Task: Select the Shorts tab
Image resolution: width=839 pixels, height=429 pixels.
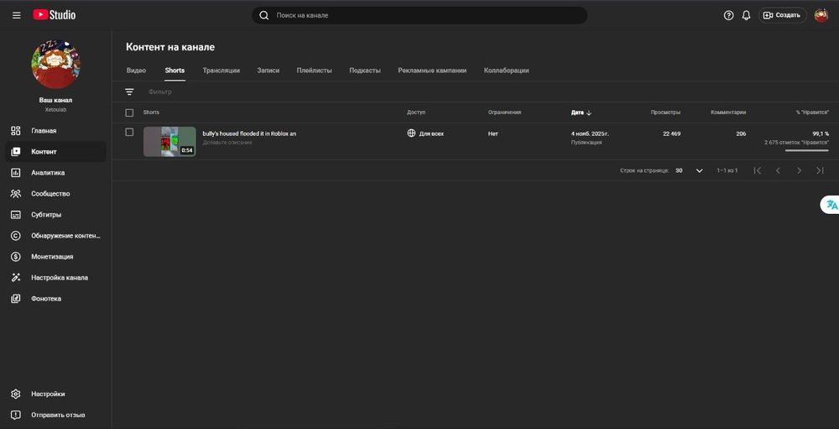Action: 175,71
